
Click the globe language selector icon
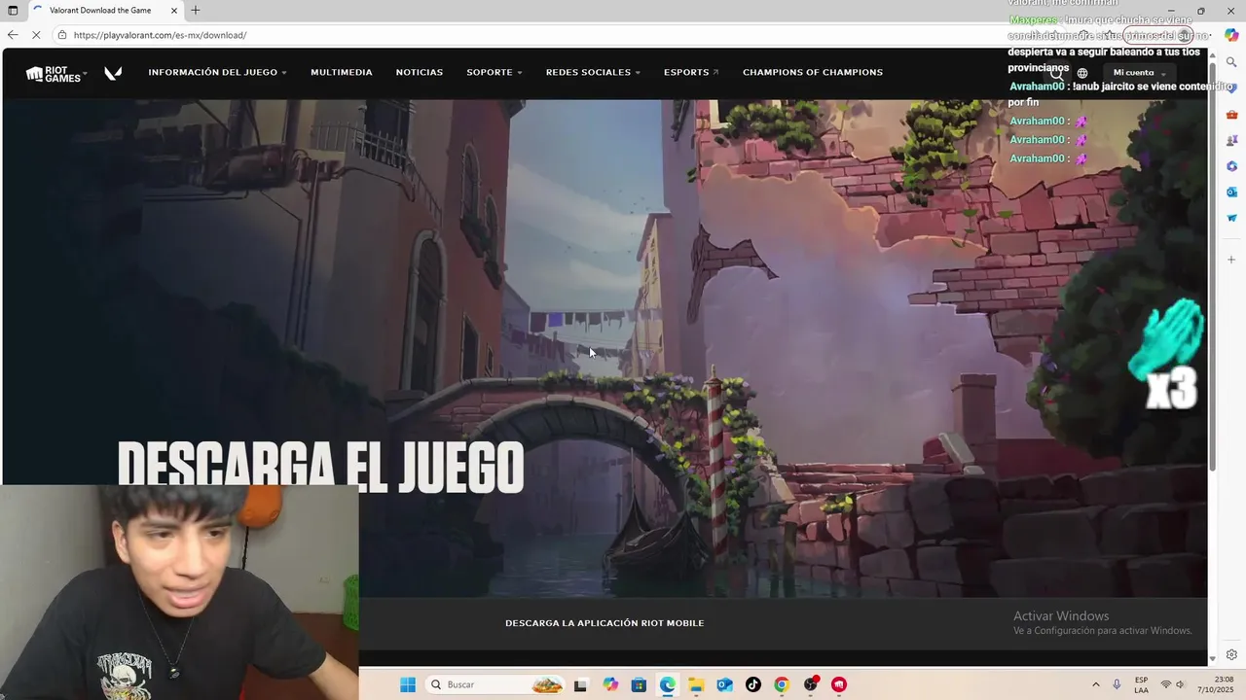coord(1082,73)
